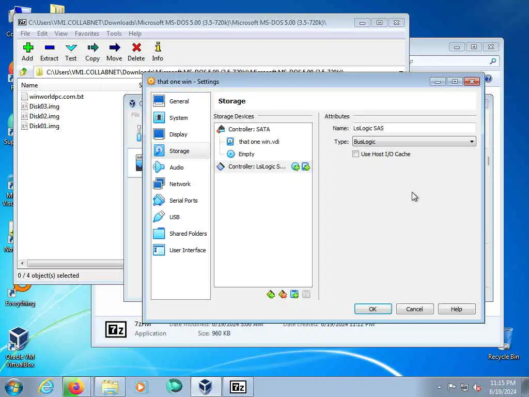
Task: Open the System settings category
Action: point(180,118)
